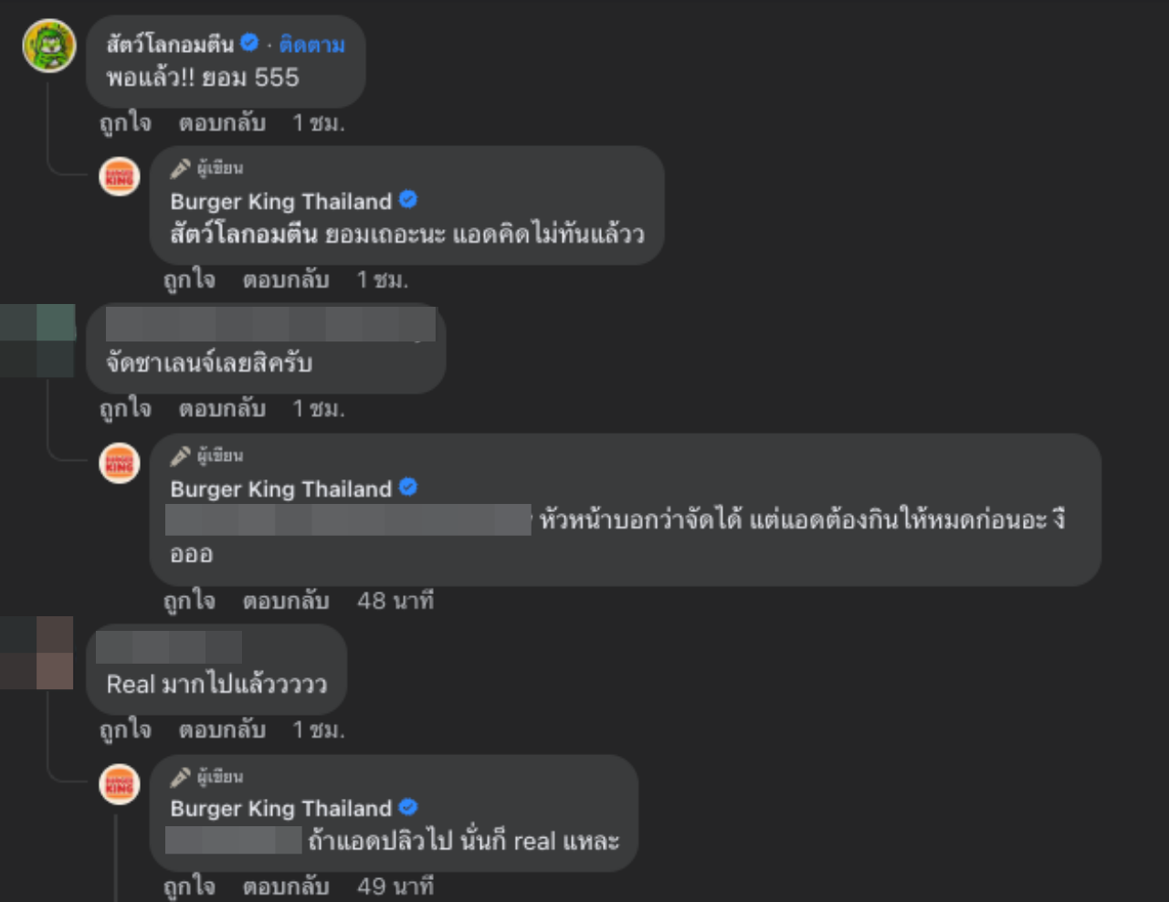Open the สัตว์โลกอมตีน profile name in the top comment

[x=170, y=44]
